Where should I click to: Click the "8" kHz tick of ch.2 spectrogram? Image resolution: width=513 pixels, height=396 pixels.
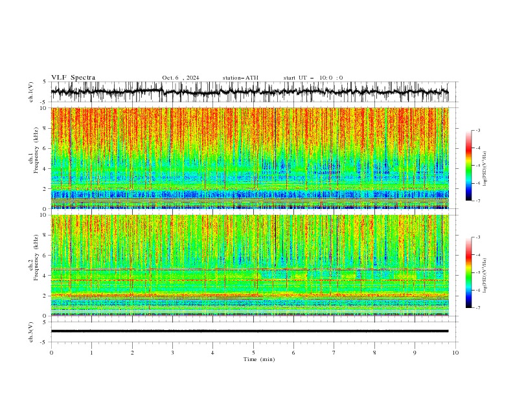point(45,236)
